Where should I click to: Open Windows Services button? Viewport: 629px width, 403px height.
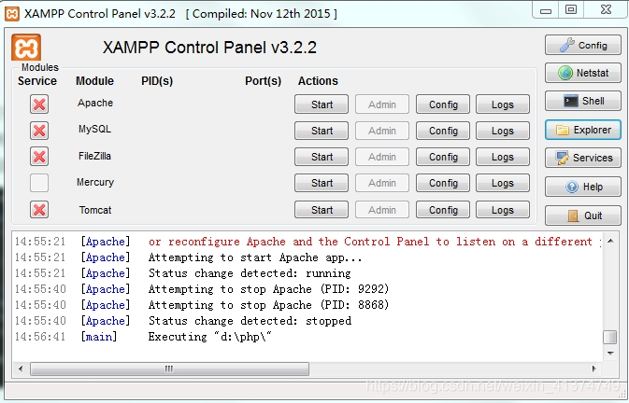point(583,158)
